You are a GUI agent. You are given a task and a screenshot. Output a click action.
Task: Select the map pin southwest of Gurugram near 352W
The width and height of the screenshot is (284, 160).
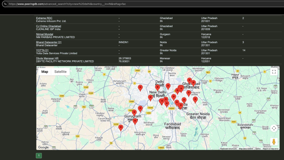[121, 128]
